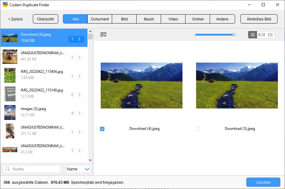285x189 pixels.
Task: Uncheck Download (4).jpeg
Action: tap(102, 129)
